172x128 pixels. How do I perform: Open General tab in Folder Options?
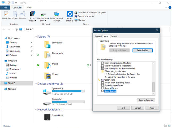tap(98, 37)
